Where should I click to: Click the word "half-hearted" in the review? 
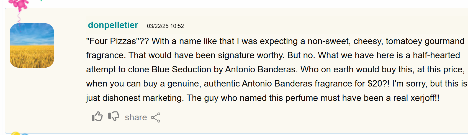coord(436,55)
